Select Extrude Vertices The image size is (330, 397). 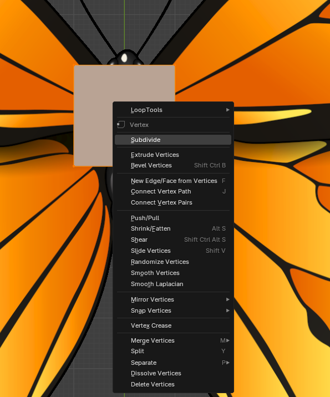[x=173, y=155]
